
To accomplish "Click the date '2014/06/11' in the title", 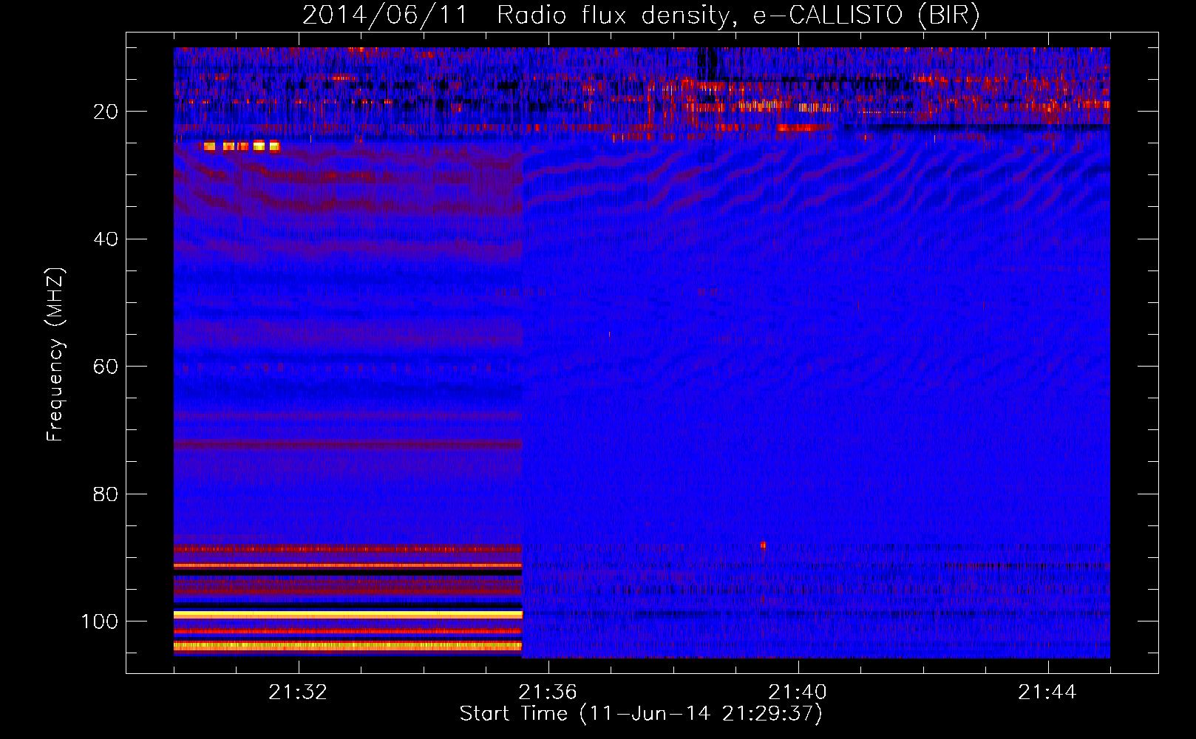I will (386, 15).
